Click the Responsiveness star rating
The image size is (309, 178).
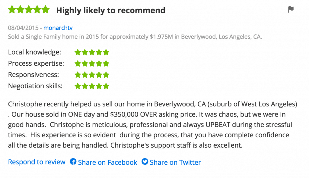click(92, 75)
